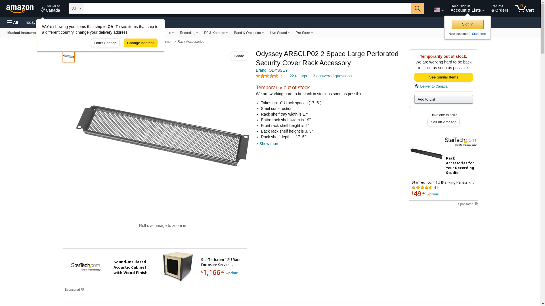Open the 3 answered questions link

pyautogui.click(x=332, y=76)
